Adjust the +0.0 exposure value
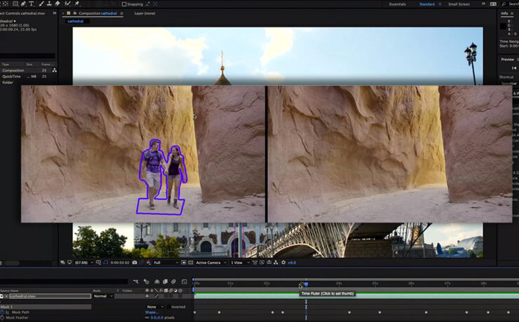 point(292,262)
